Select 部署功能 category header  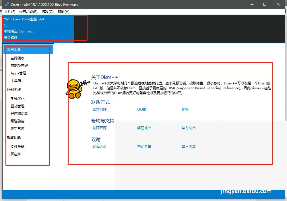click(14, 138)
